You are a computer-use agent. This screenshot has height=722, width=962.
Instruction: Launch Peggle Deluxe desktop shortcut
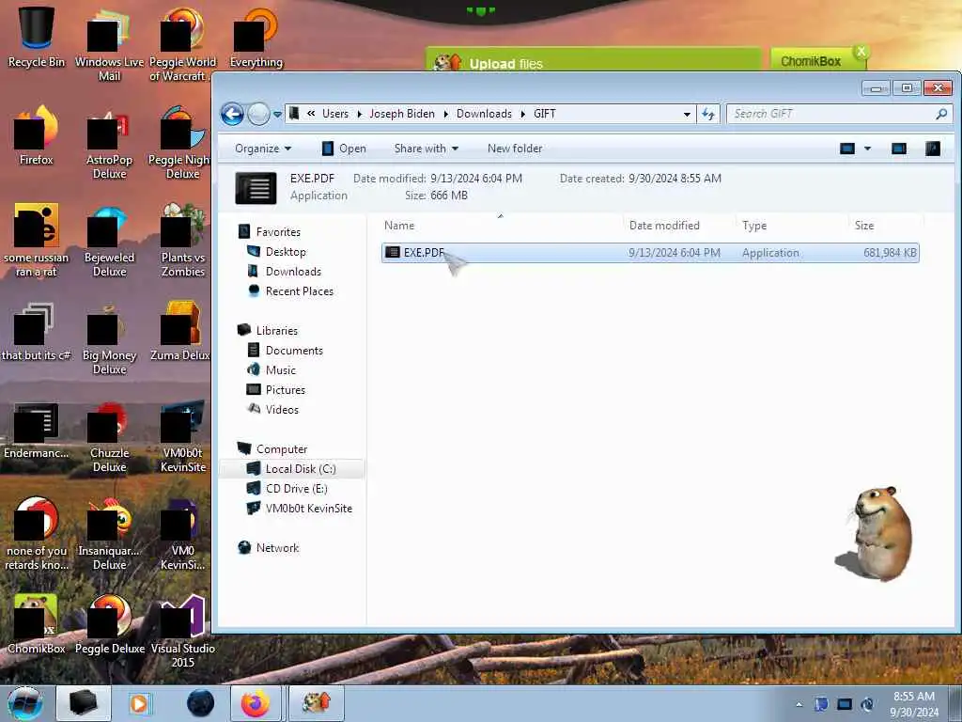109,624
